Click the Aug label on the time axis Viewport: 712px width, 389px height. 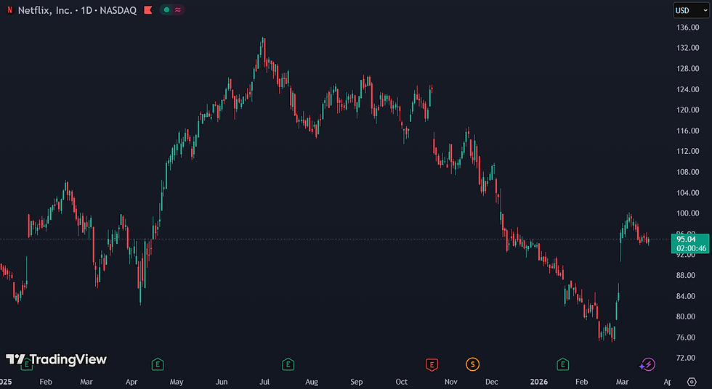pyautogui.click(x=312, y=382)
